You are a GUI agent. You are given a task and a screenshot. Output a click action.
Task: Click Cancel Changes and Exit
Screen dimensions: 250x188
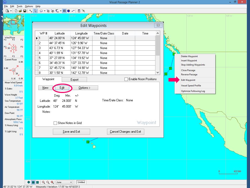(x=126, y=132)
